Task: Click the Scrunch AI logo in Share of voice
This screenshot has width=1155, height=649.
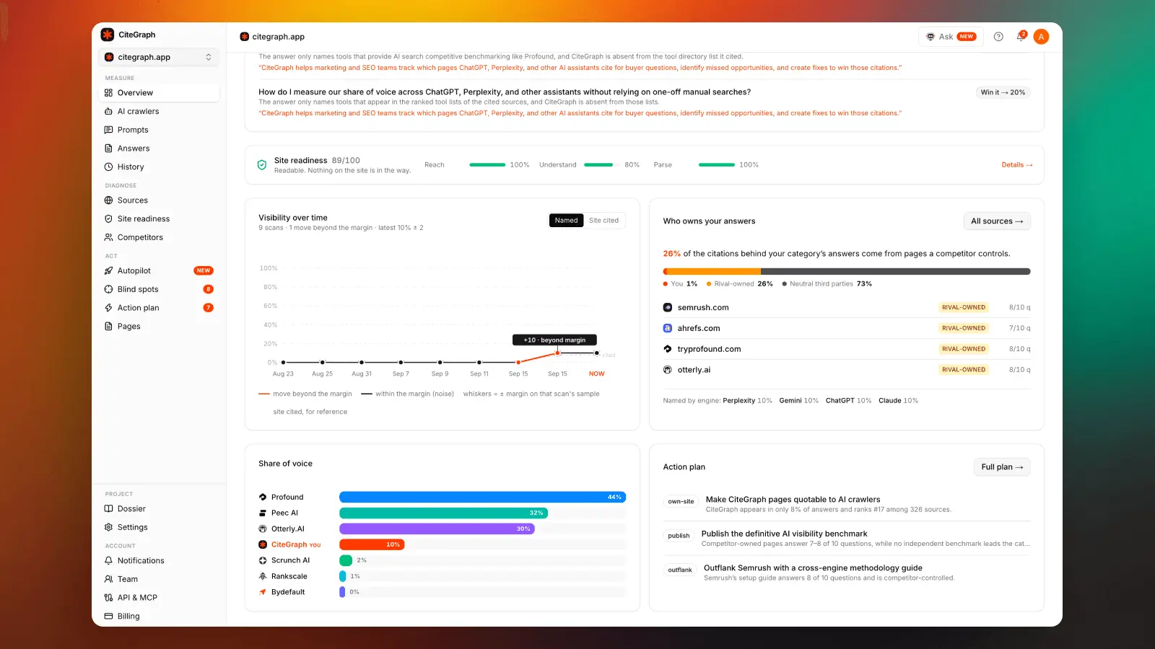Action: pyautogui.click(x=263, y=560)
